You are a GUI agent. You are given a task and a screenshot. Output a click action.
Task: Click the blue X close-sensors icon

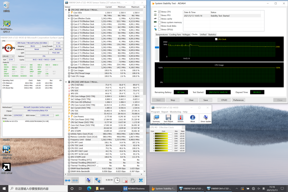click(141, 180)
